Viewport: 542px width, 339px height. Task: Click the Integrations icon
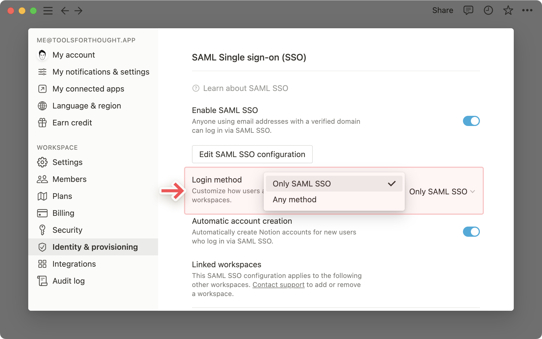click(x=42, y=264)
